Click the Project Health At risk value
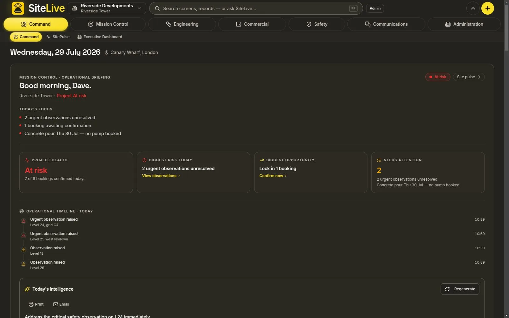Viewport: 509px width, 318px height. (x=36, y=170)
